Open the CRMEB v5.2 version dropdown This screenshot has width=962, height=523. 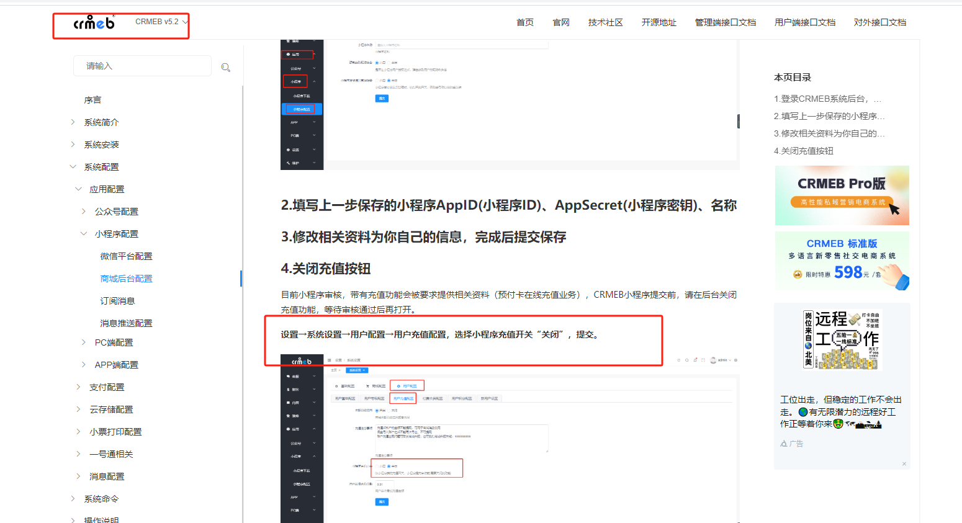(161, 22)
